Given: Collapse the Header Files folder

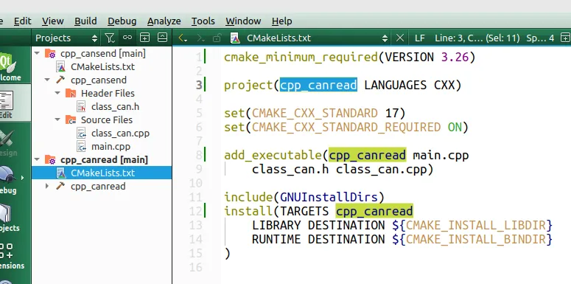Looking at the screenshot, I should (57, 94).
